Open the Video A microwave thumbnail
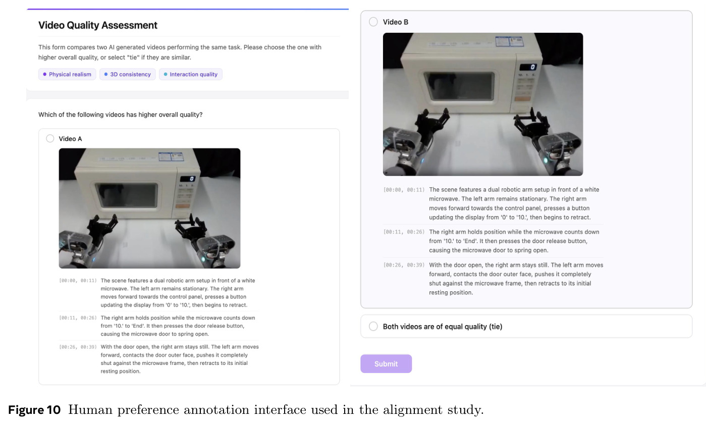Screen dimensions: 706x425 (149, 208)
